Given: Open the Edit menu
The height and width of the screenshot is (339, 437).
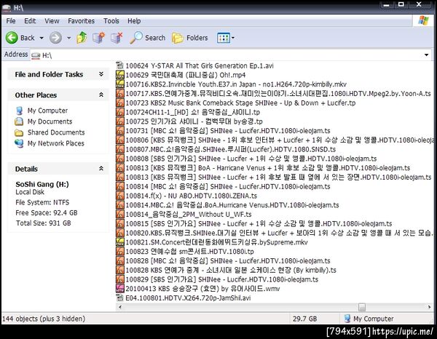Looking at the screenshot, I should click(x=30, y=21).
